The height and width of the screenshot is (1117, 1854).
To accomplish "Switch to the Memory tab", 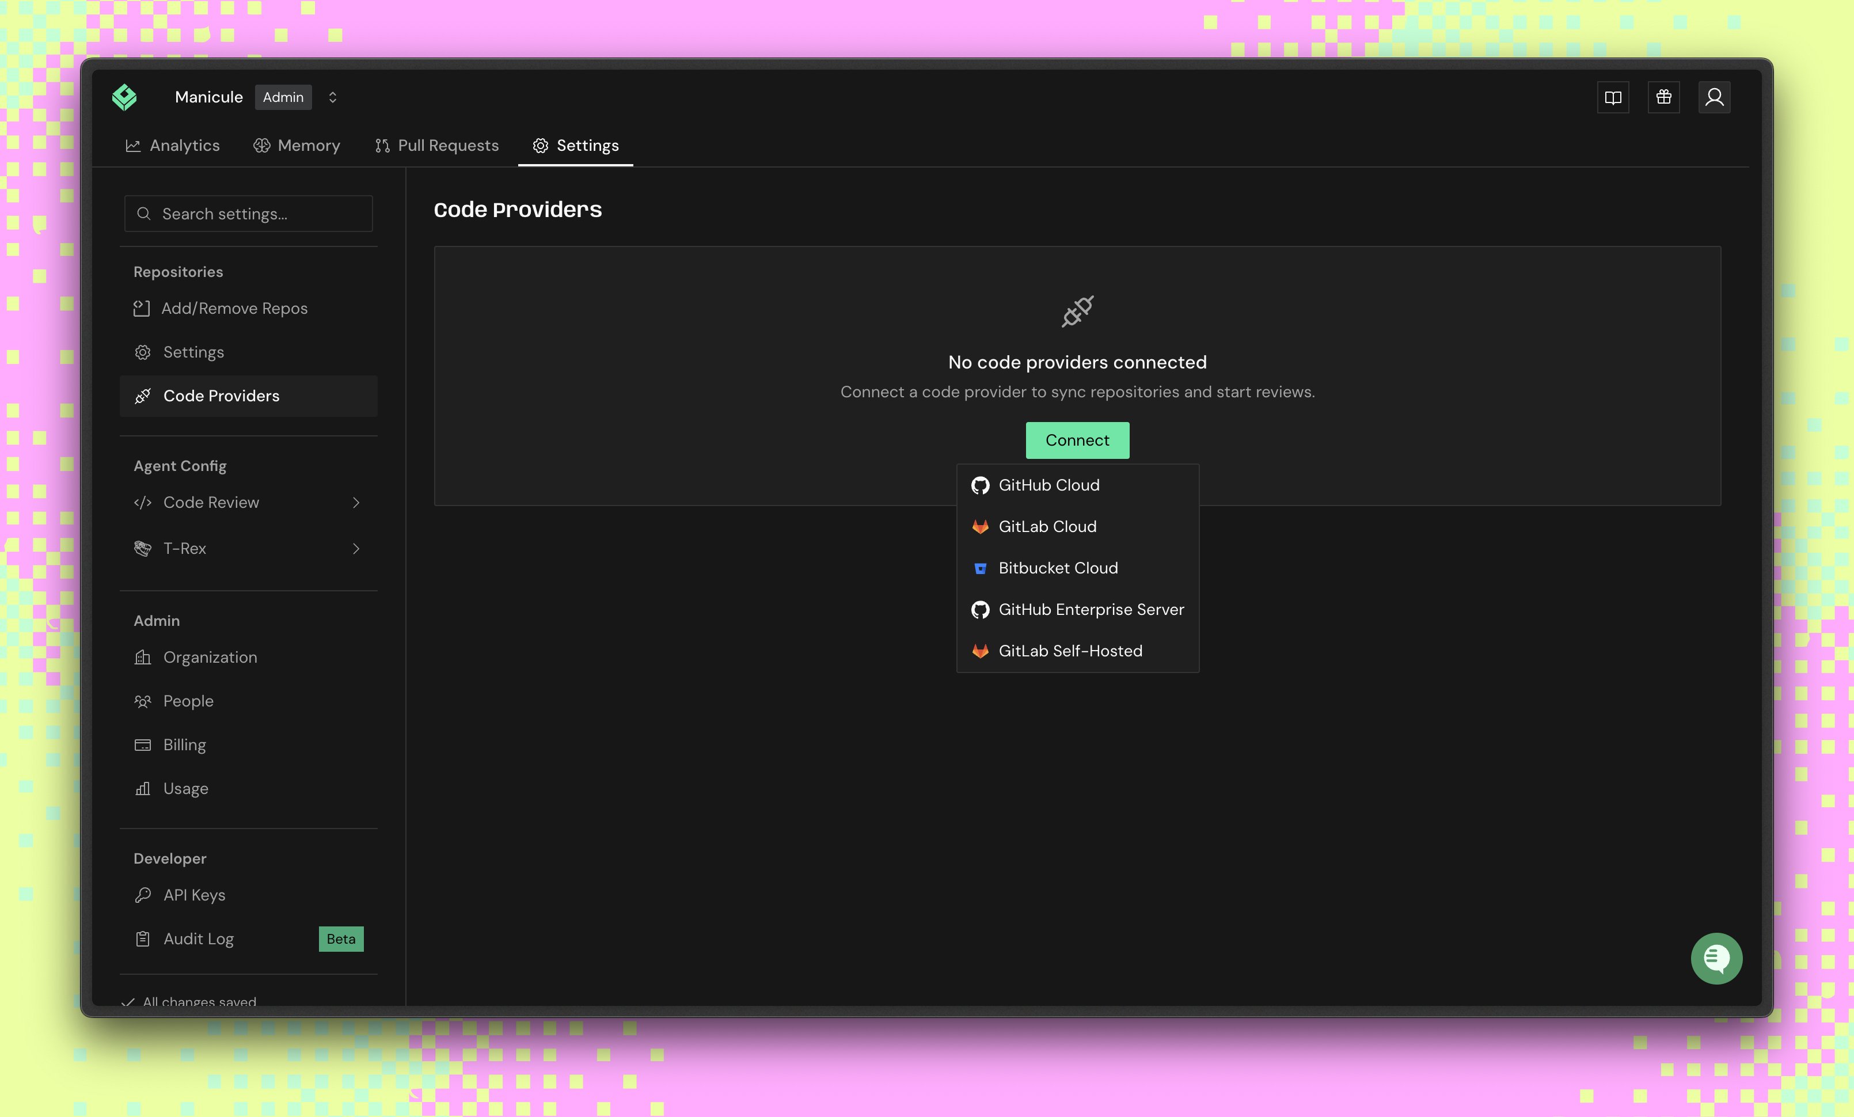I will pos(297,146).
